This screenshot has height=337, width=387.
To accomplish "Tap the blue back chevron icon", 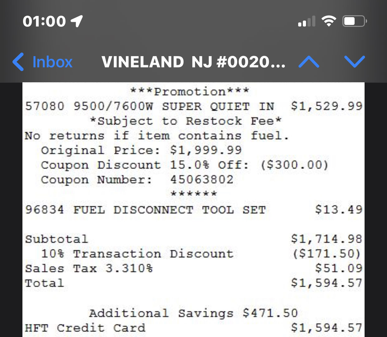I will click(18, 62).
